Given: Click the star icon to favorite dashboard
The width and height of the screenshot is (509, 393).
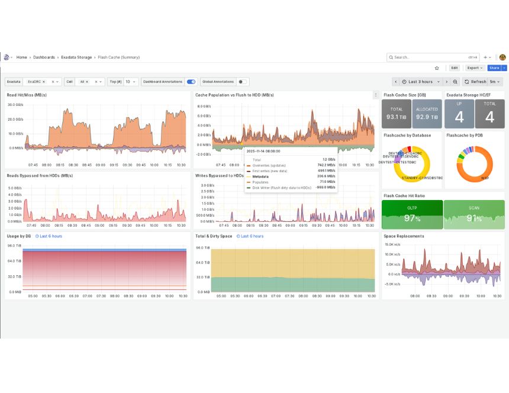Looking at the screenshot, I should point(436,68).
